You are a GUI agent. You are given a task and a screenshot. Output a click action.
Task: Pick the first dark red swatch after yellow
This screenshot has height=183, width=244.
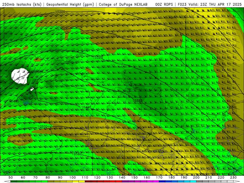coord(88,181)
